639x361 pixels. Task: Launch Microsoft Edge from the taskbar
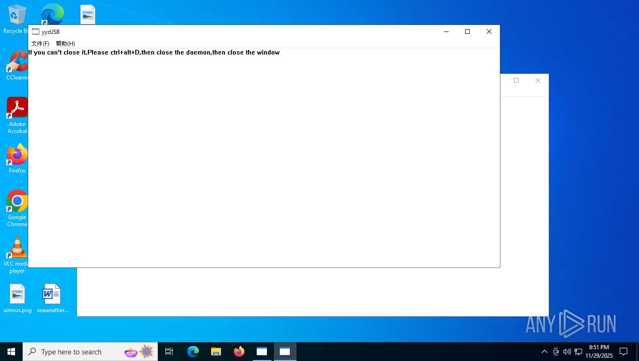(193, 352)
